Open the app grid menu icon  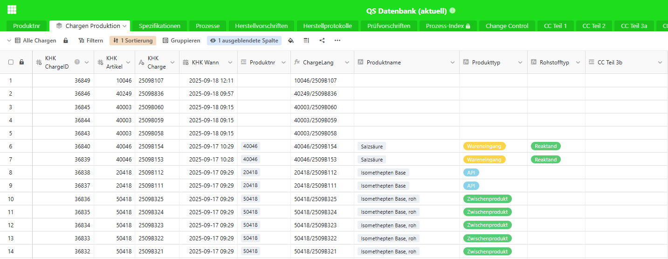[x=12, y=9]
